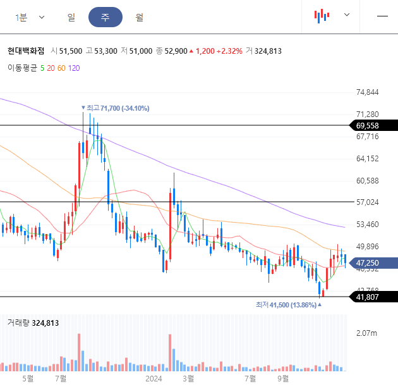Click the 현대백화점 stock name

click(26, 51)
